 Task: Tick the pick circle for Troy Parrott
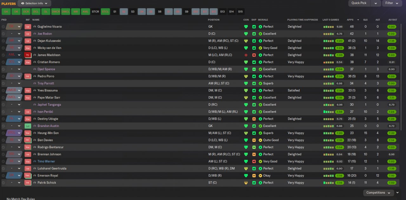pos(3,83)
